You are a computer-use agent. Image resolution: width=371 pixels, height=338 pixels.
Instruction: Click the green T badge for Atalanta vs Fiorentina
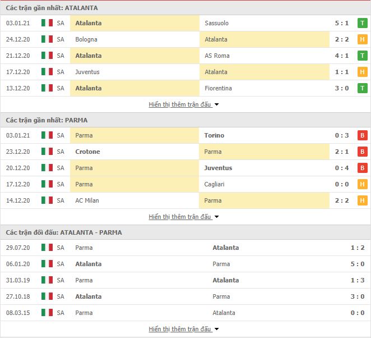362,88
